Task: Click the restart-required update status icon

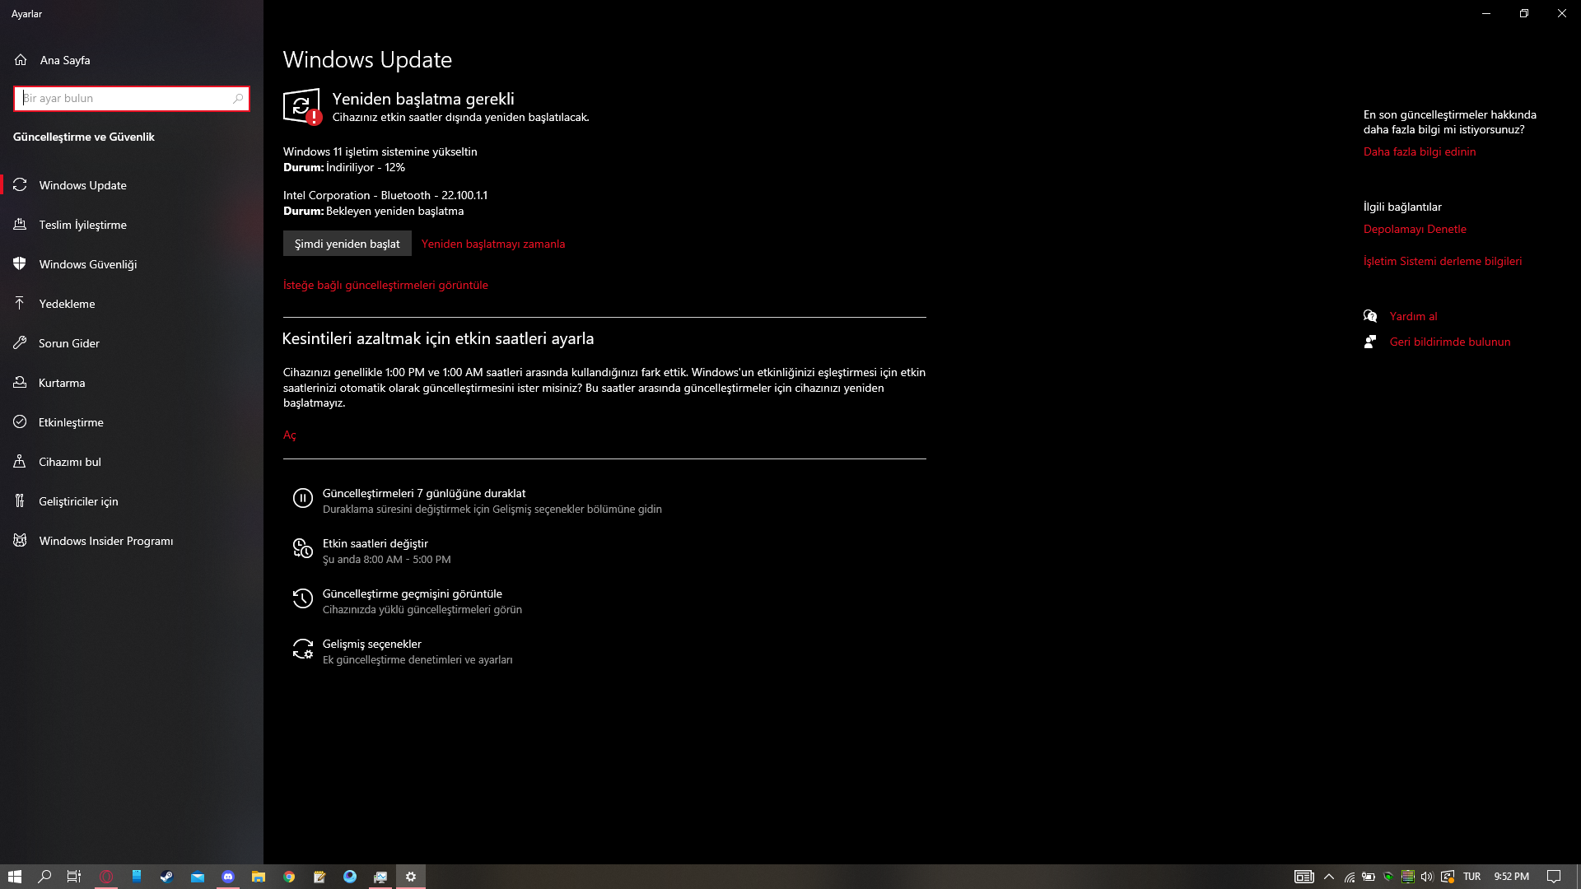Action: (x=301, y=107)
